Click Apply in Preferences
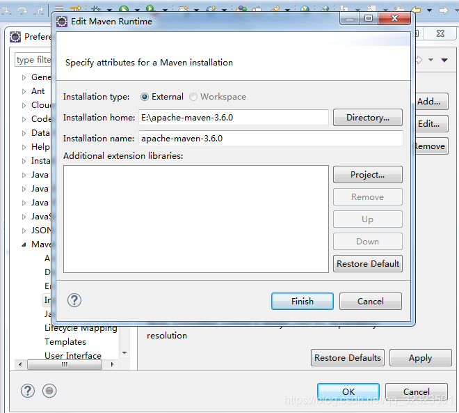Viewport: 459px width, 413px height. click(420, 358)
